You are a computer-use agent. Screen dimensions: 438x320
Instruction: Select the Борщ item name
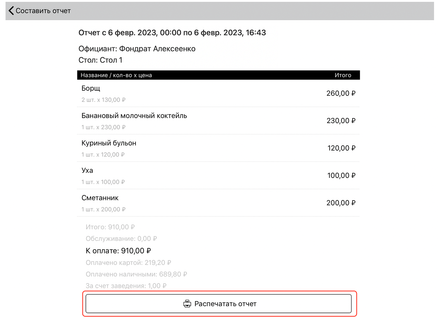point(91,88)
